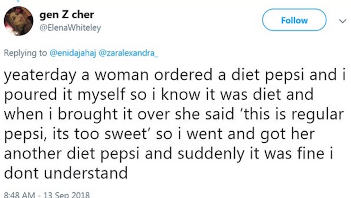Visit the @ElenaWhiteley handle link
The width and height of the screenshot is (351, 198).
(x=70, y=28)
